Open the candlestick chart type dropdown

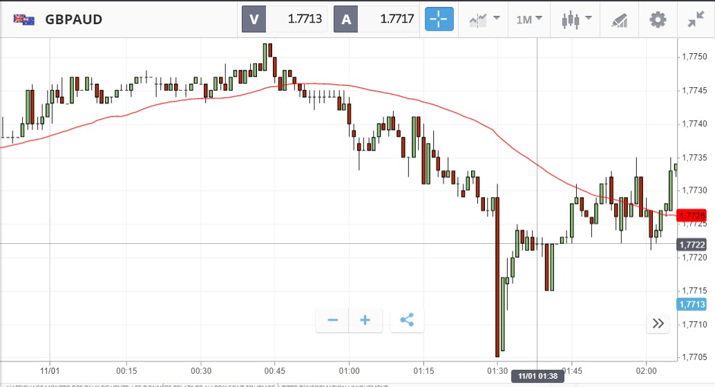click(x=577, y=19)
